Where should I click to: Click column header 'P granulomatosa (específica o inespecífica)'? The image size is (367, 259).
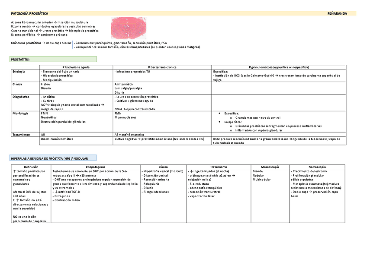(279, 67)
